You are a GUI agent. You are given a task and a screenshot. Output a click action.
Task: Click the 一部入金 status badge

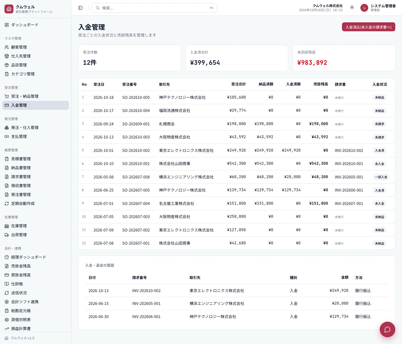click(x=381, y=177)
